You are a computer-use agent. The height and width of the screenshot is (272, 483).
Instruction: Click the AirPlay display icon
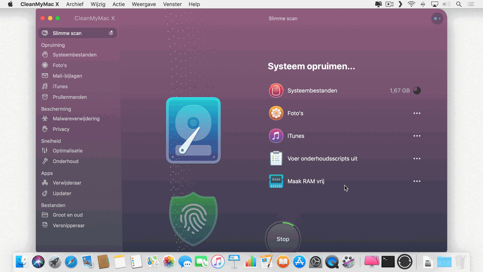click(434, 4)
